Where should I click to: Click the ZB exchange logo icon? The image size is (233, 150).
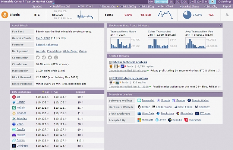click(14, 97)
